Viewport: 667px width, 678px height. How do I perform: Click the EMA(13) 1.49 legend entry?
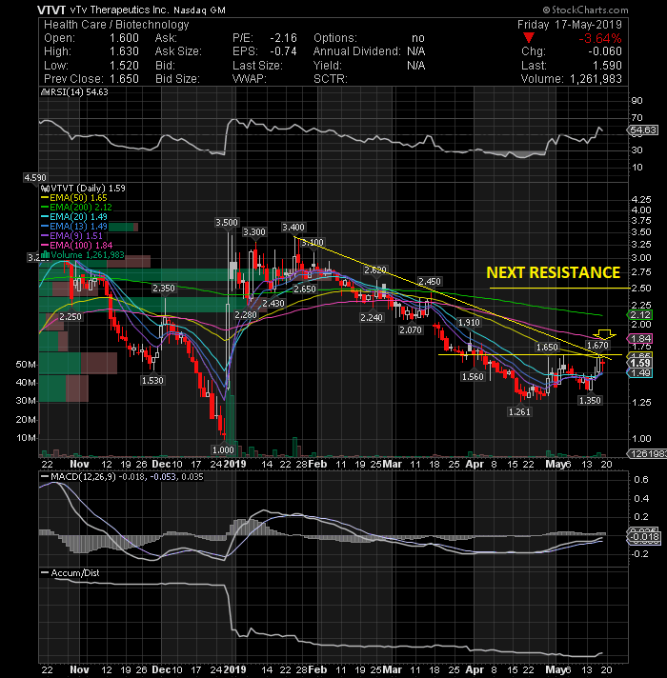(x=74, y=226)
